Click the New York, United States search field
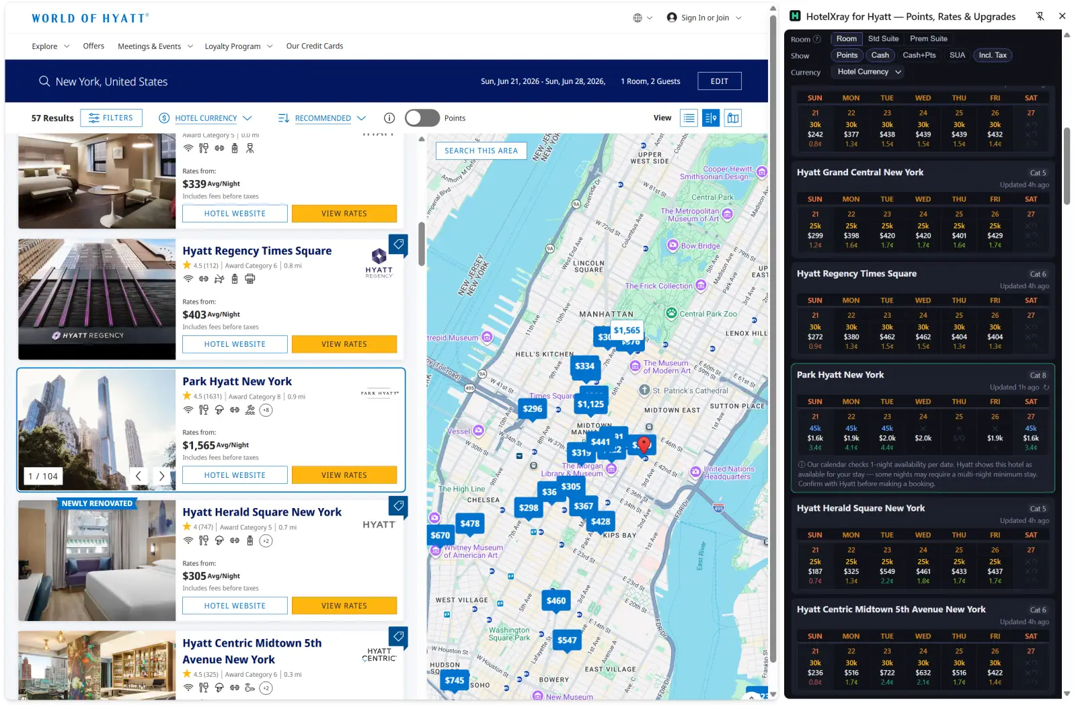Viewport: 1076px width, 705px height. click(112, 81)
